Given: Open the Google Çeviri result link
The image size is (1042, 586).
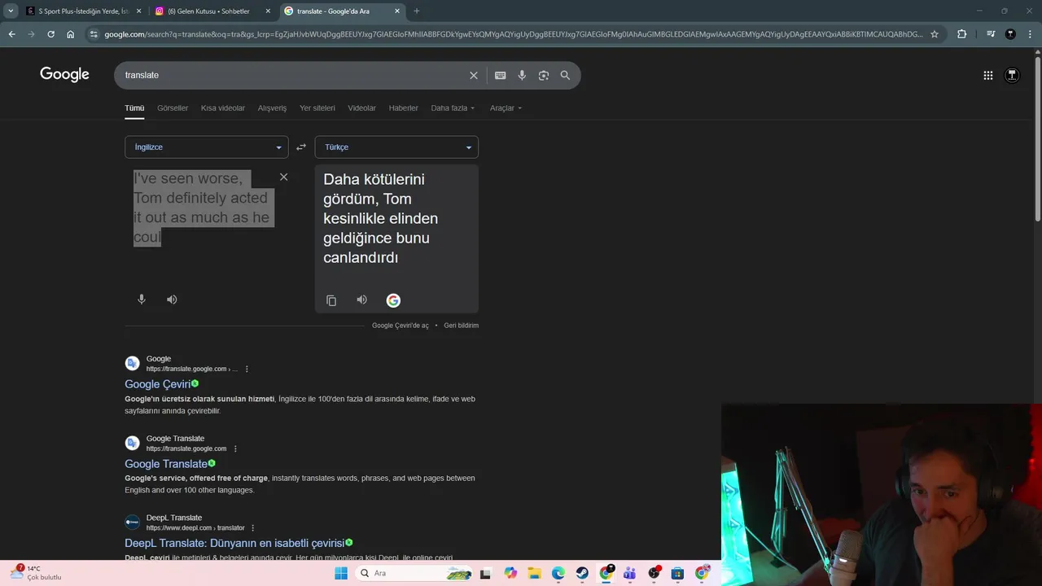Looking at the screenshot, I should point(158,384).
